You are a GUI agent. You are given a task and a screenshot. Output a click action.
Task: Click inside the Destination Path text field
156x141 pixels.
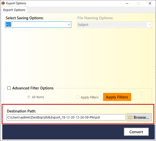(66, 117)
